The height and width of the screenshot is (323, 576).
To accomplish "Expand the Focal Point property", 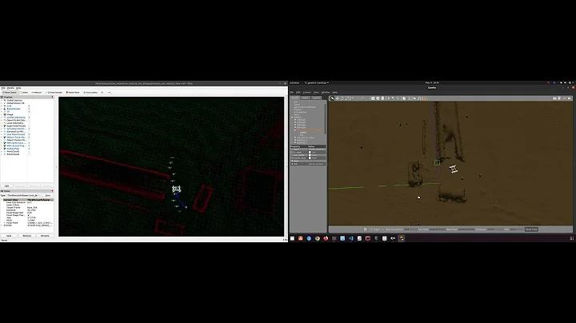I will tap(5, 223).
